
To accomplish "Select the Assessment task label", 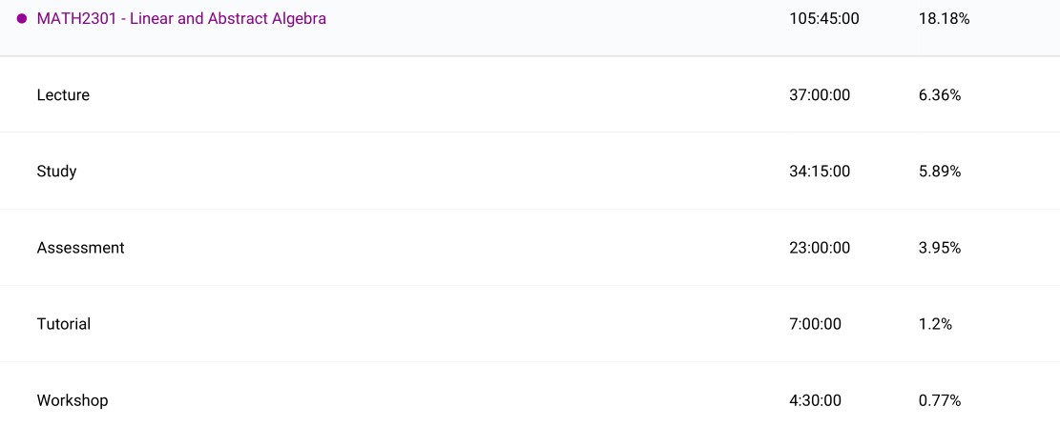I will pyautogui.click(x=80, y=248).
